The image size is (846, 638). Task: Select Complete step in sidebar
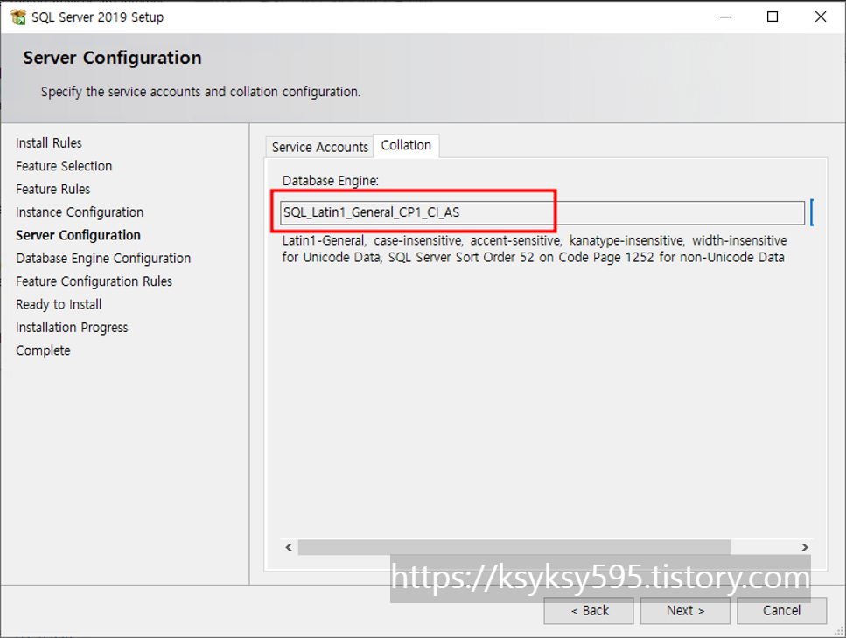tap(43, 350)
